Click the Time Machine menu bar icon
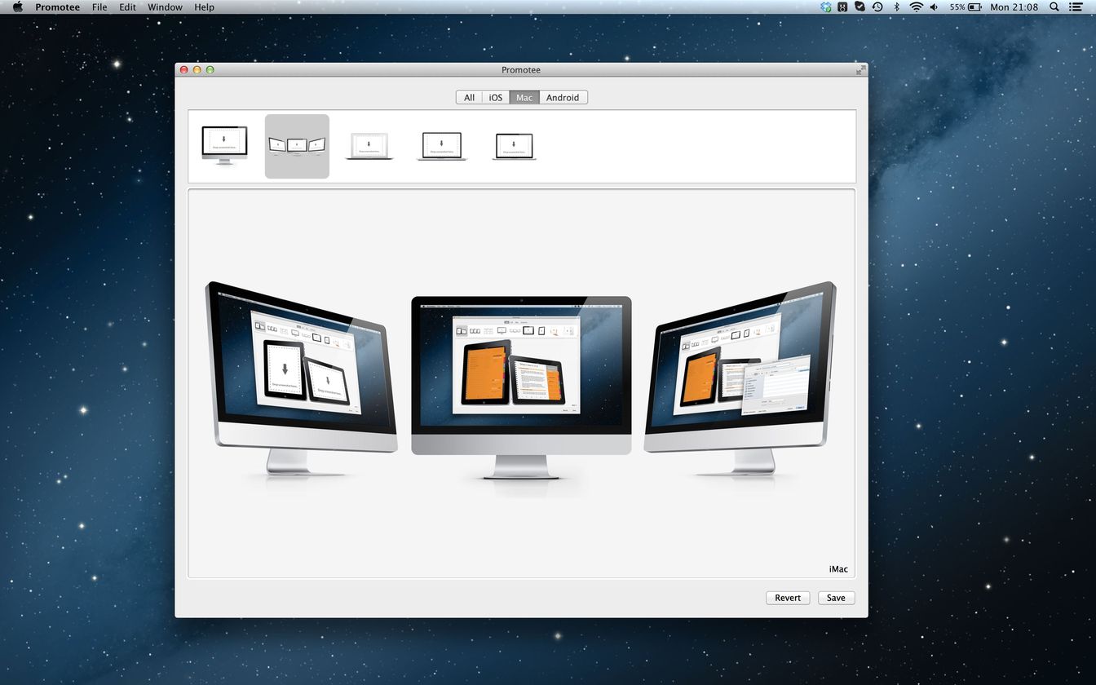The width and height of the screenshot is (1096, 685). click(x=877, y=7)
